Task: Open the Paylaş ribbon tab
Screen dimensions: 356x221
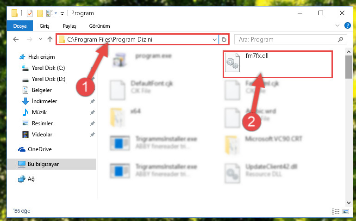Action: coord(69,26)
